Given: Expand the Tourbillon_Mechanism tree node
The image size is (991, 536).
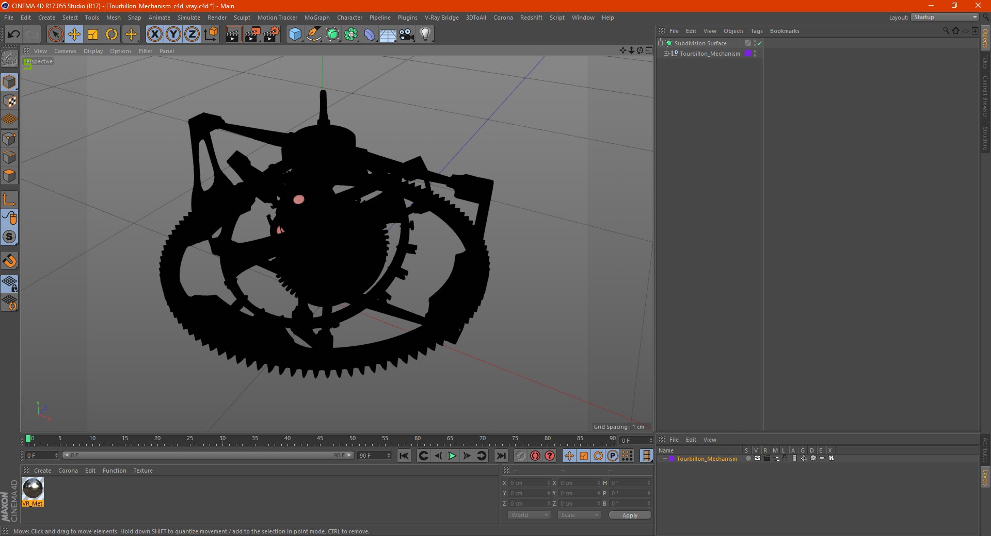Looking at the screenshot, I should [666, 53].
